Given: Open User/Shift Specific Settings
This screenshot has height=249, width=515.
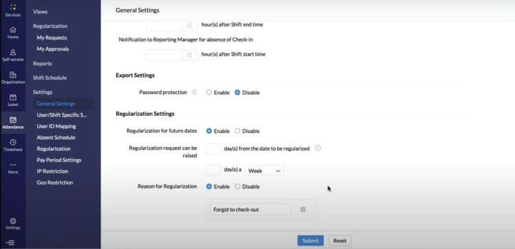Looking at the screenshot, I should pyautogui.click(x=62, y=115).
